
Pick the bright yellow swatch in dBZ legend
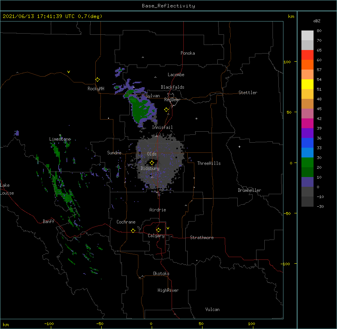pyautogui.click(x=307, y=84)
